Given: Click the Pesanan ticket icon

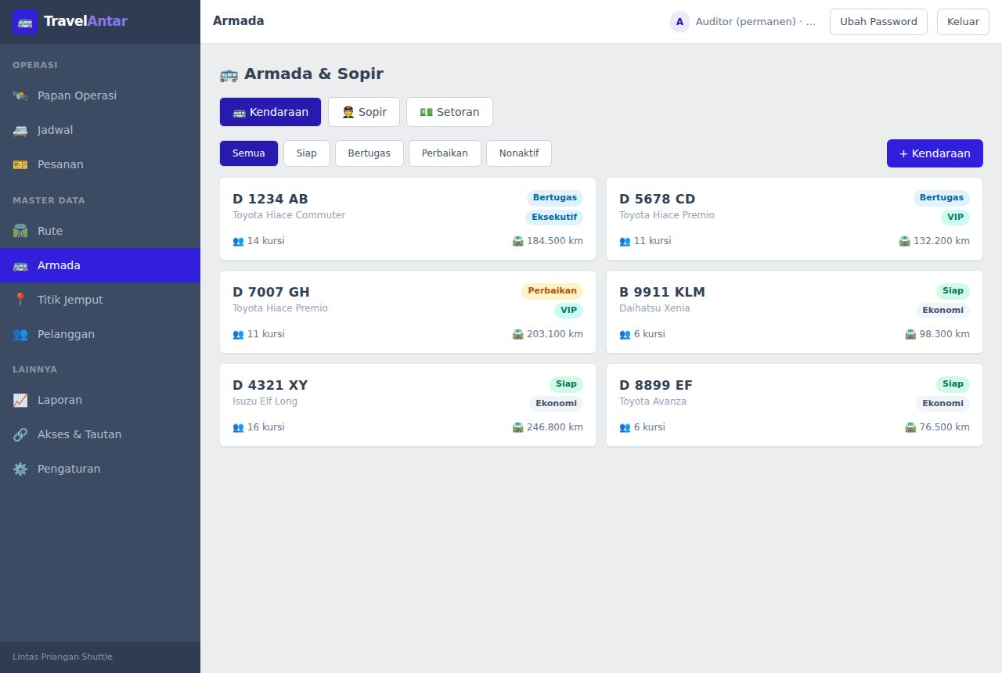Looking at the screenshot, I should point(20,164).
